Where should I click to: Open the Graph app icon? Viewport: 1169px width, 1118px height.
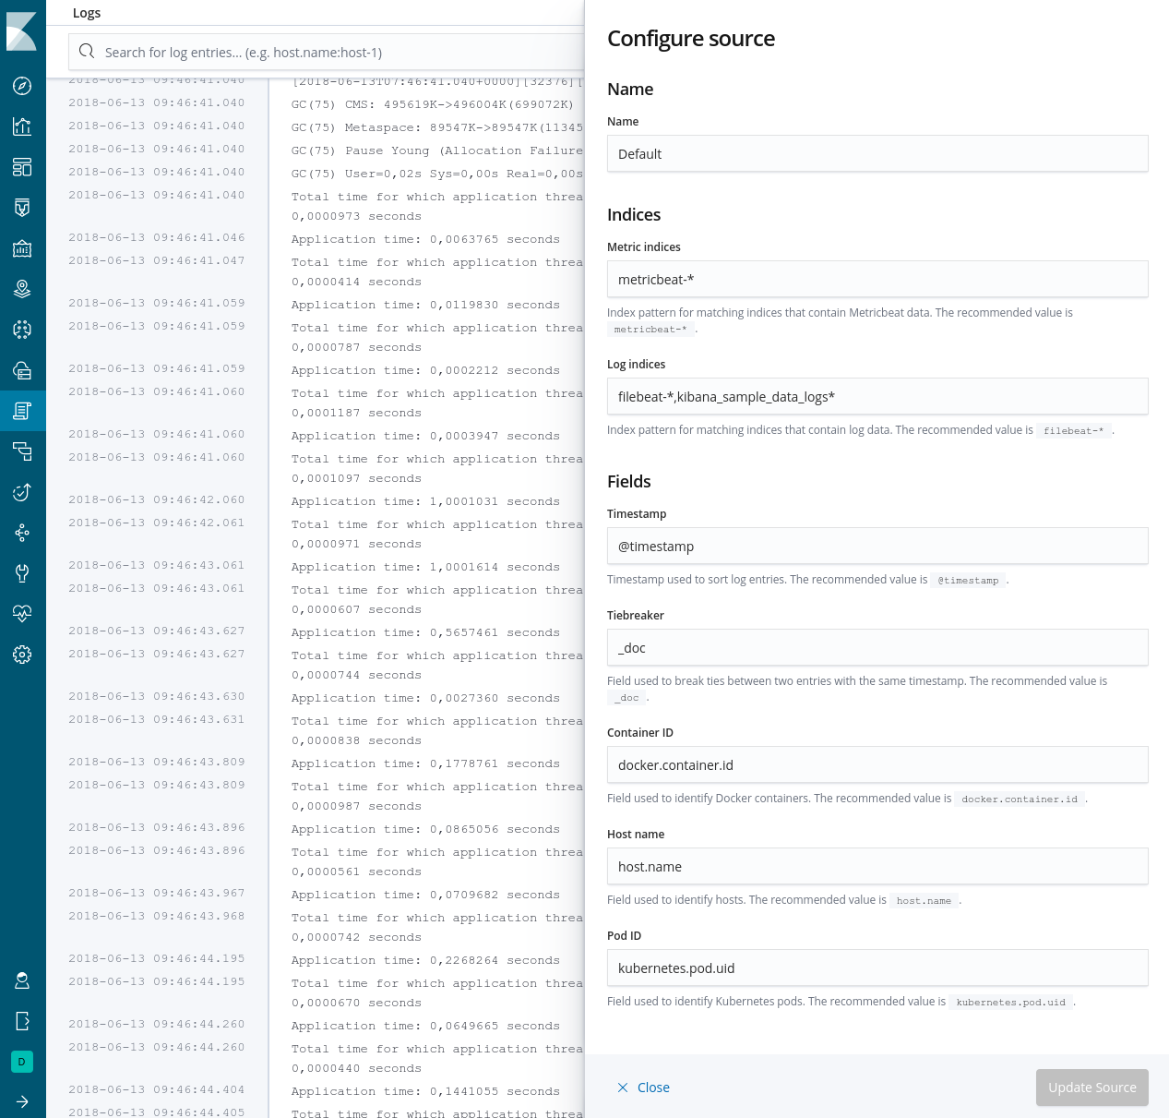point(21,533)
